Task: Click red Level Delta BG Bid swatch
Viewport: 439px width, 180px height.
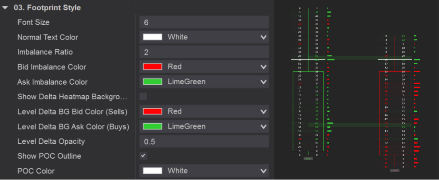Action: [152, 111]
